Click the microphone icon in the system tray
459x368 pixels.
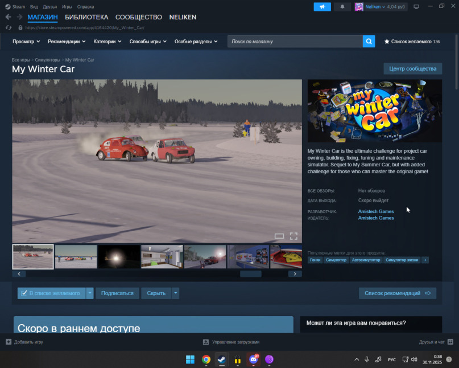pos(367,359)
